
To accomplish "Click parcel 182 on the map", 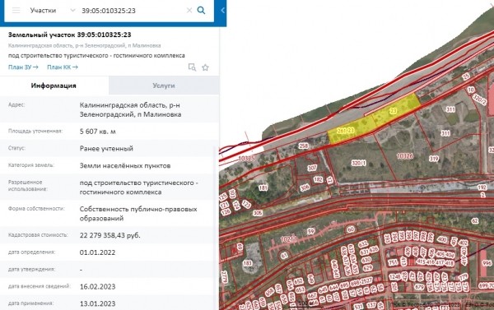I will pyautogui.click(x=318, y=179).
